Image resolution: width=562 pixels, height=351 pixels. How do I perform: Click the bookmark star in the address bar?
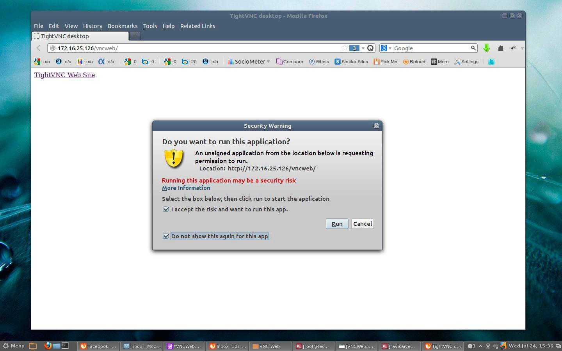(x=344, y=48)
